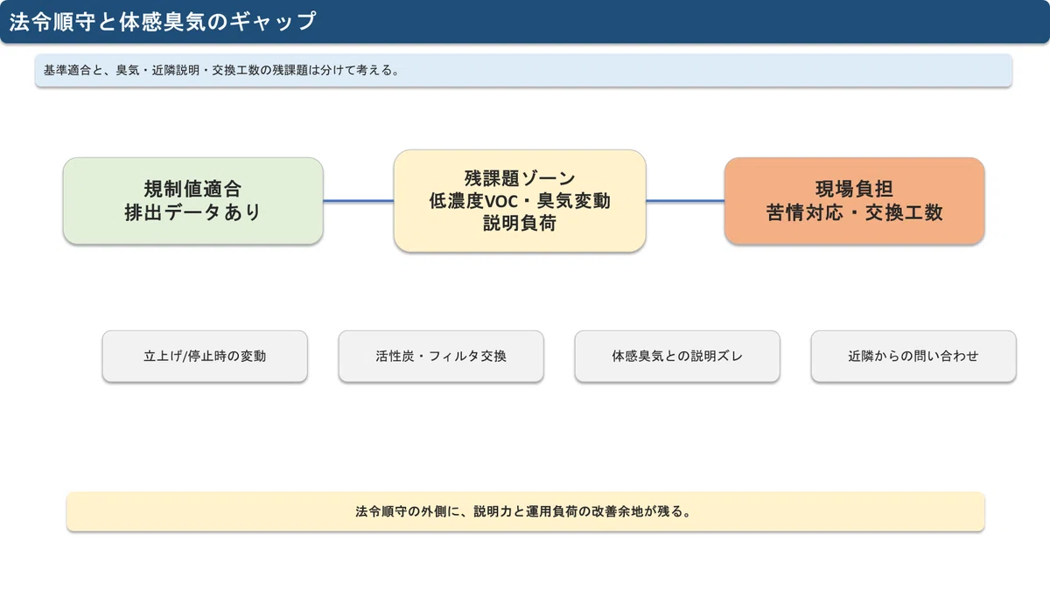Screen dimensions: 1050x590
Task: Select the green 規制値適合 排出データあり box
Action: point(193,200)
